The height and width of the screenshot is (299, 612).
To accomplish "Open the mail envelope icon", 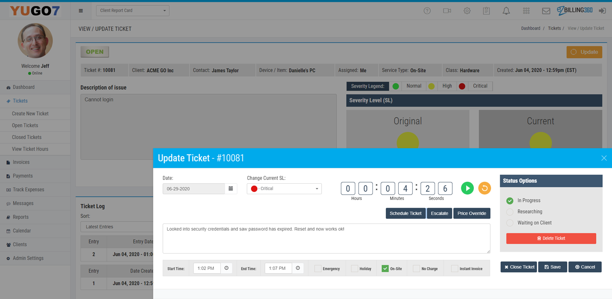I will [x=546, y=11].
